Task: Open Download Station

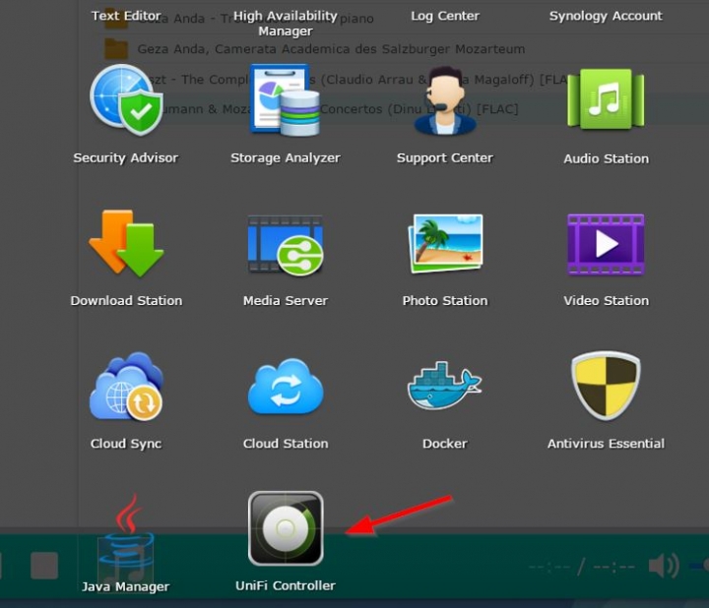Action: 126,243
